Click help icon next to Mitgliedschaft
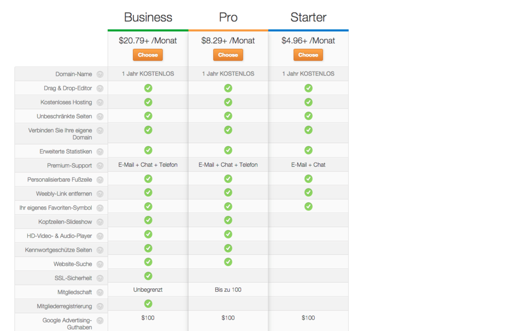This screenshot has width=530, height=331. click(100, 292)
